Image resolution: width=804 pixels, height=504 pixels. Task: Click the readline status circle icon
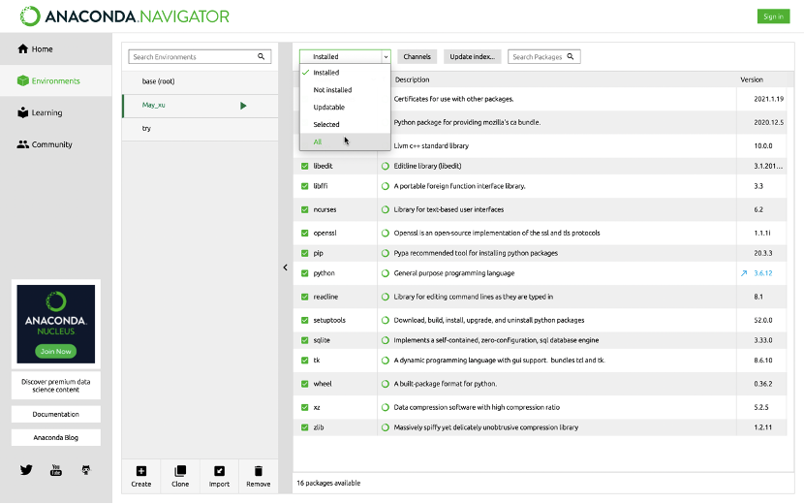[386, 297]
